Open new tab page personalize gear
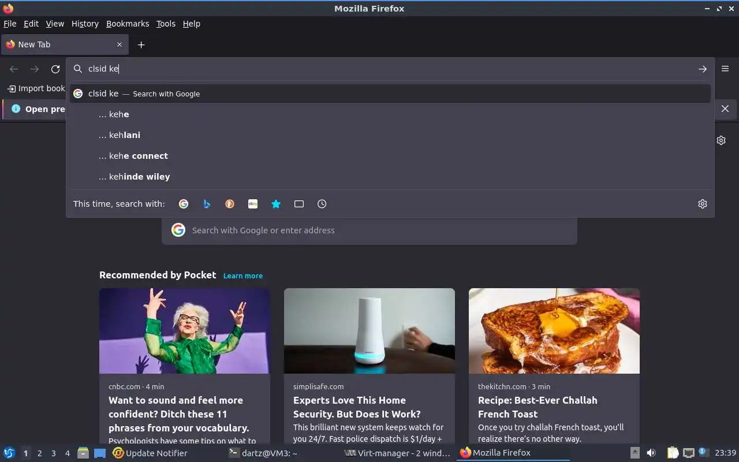The height and width of the screenshot is (462, 739). point(721,140)
